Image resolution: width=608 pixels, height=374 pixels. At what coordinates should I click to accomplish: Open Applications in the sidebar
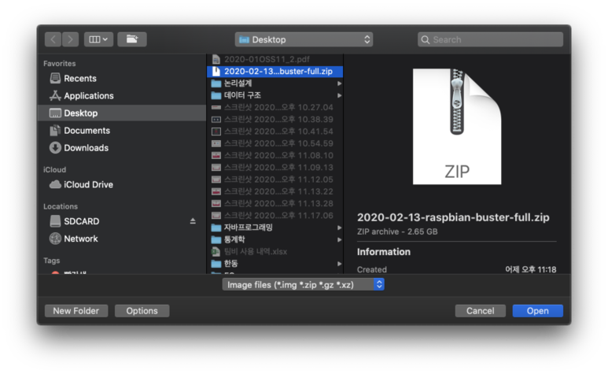122,96
